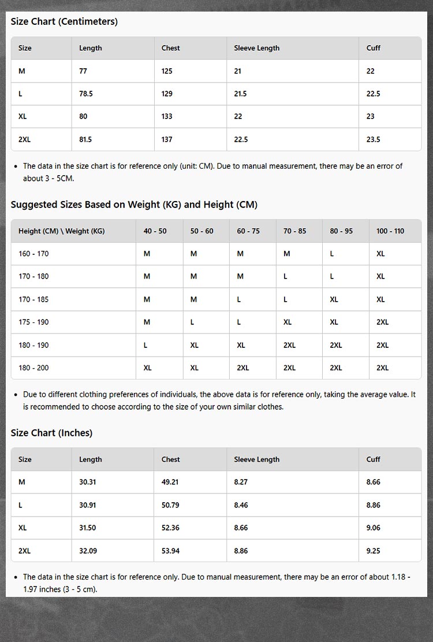The height and width of the screenshot is (642, 433).
Task: Select the "40 - 50" weight column header
Action: coord(155,231)
